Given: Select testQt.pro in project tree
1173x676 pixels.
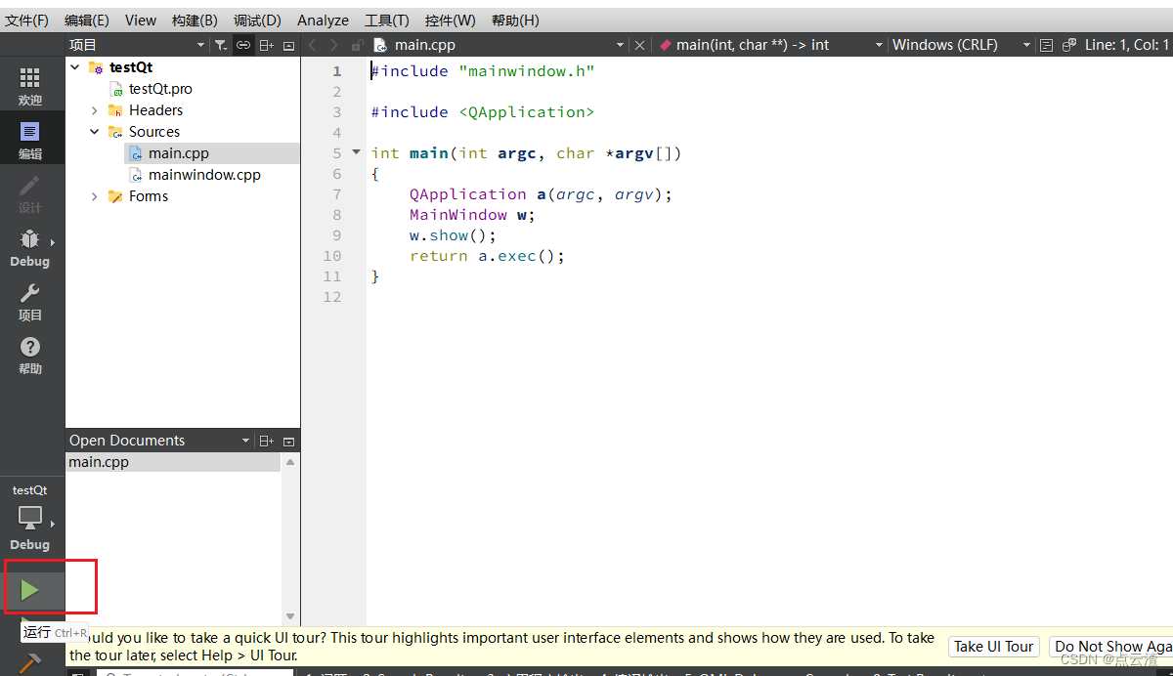Looking at the screenshot, I should [160, 89].
